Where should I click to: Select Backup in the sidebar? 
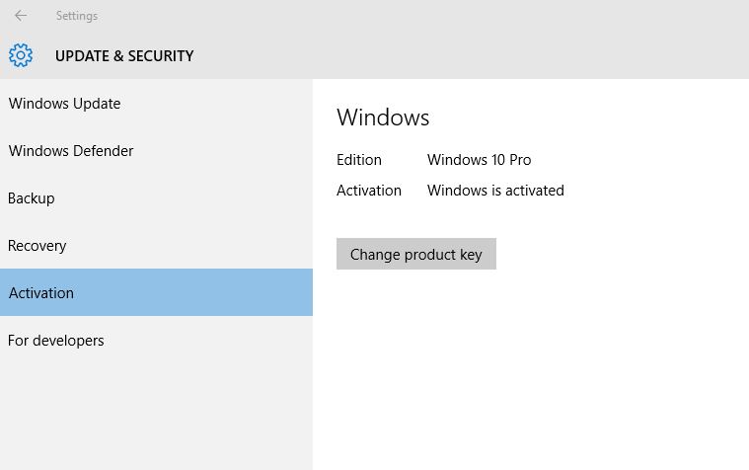tap(32, 198)
